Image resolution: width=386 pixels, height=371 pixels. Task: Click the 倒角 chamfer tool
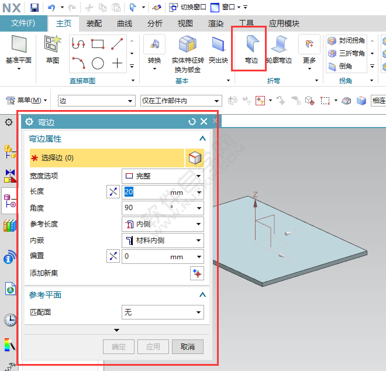tap(340, 66)
